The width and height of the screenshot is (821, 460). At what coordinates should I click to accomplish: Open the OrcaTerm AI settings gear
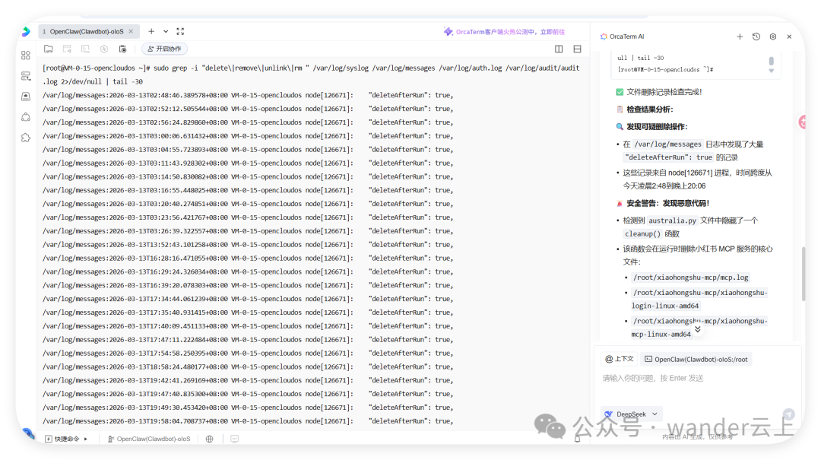[772, 36]
